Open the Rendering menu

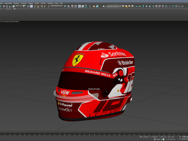(x=16, y=3)
